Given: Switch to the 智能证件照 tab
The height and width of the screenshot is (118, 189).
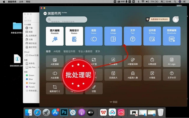Looking at the screenshot, I should tap(69, 51).
